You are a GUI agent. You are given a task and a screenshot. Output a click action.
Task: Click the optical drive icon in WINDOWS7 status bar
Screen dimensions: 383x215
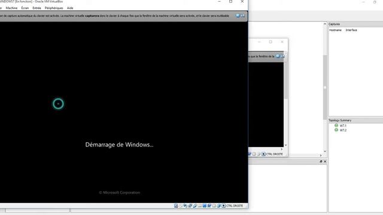point(181,205)
